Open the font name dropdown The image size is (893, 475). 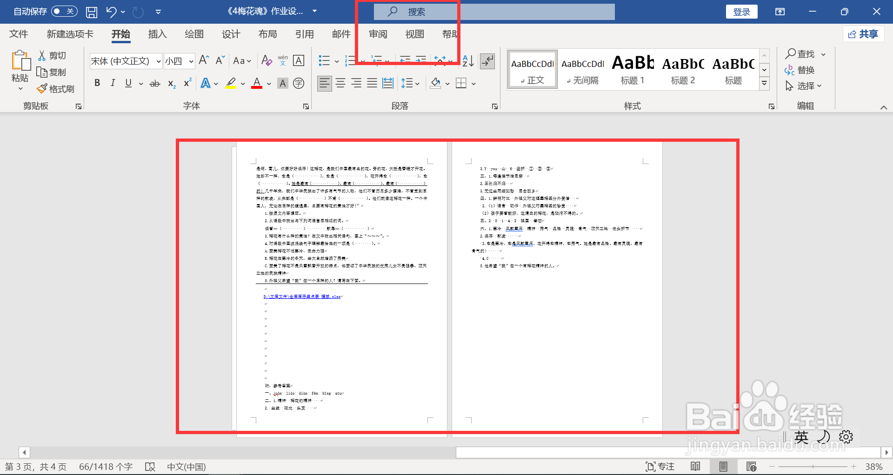point(159,61)
